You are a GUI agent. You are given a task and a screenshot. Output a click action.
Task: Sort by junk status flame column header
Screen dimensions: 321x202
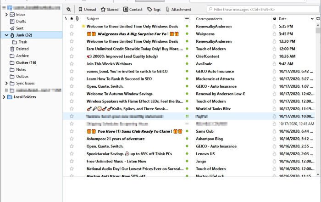[274, 19]
